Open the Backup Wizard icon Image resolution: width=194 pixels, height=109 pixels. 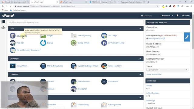coord(73,43)
